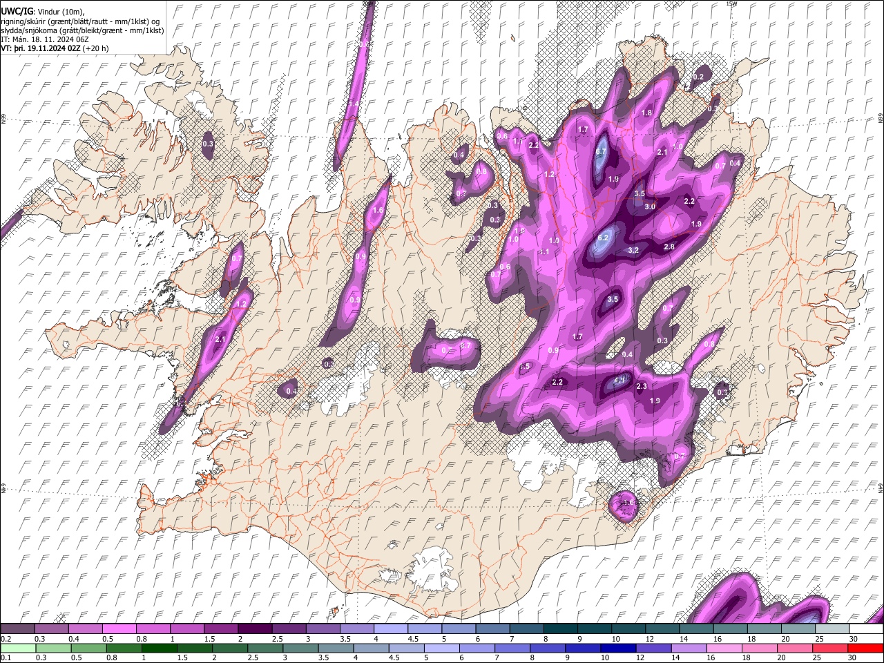Click the 12 label on lower color scale
The image size is (884, 663).
[640, 658]
